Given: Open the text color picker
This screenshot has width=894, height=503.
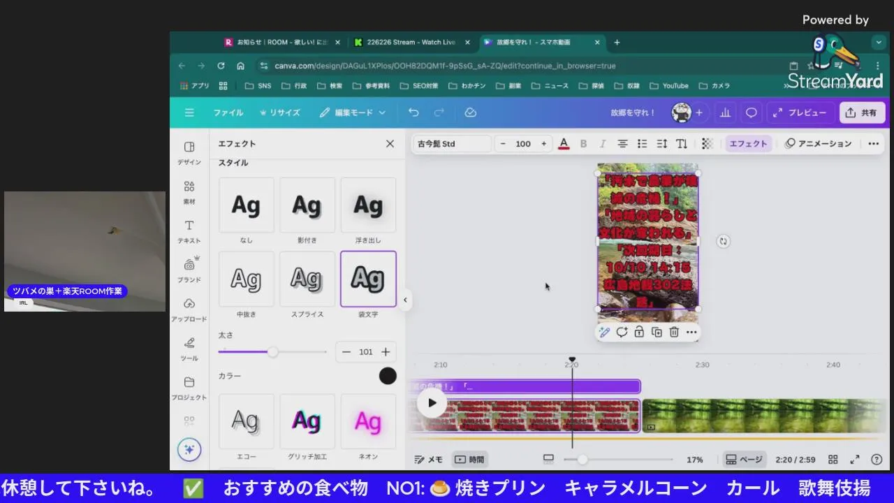Looking at the screenshot, I should 564,144.
